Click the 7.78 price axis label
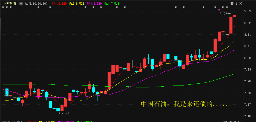This screenshot has height=122, width=256. (248, 81)
